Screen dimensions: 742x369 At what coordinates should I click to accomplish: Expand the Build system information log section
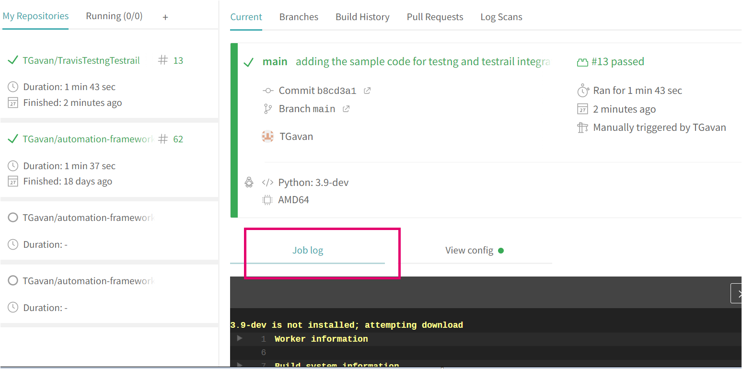pyautogui.click(x=240, y=365)
